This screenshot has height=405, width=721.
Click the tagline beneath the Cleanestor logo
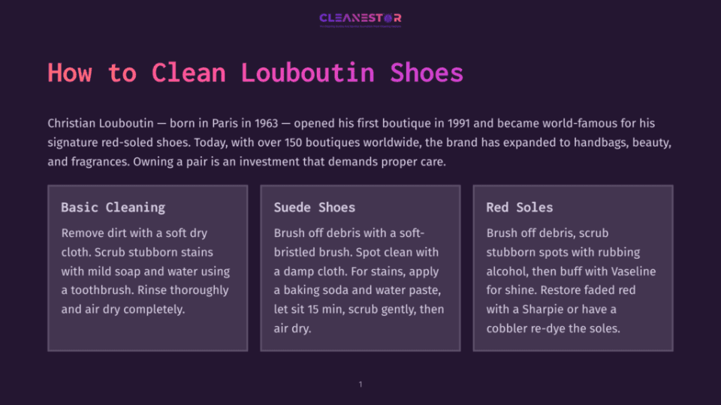pos(360,27)
